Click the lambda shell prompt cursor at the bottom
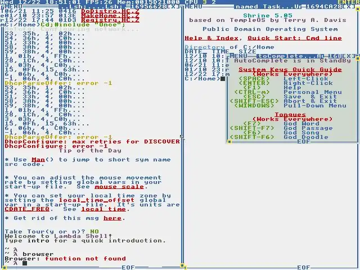Image resolution: width=360 pixels, height=270 pixels. point(25,263)
